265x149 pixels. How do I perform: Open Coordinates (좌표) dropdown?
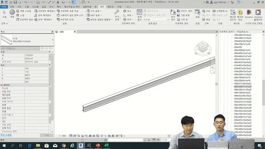tap(128, 15)
